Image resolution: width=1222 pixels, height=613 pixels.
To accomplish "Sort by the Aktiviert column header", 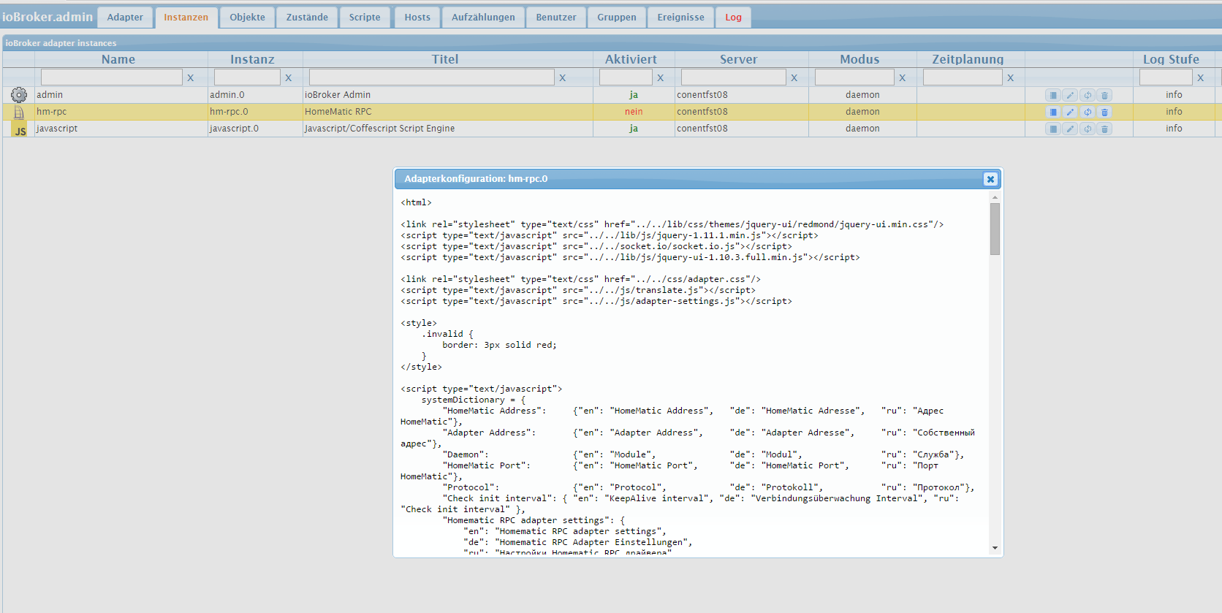I will [631, 59].
